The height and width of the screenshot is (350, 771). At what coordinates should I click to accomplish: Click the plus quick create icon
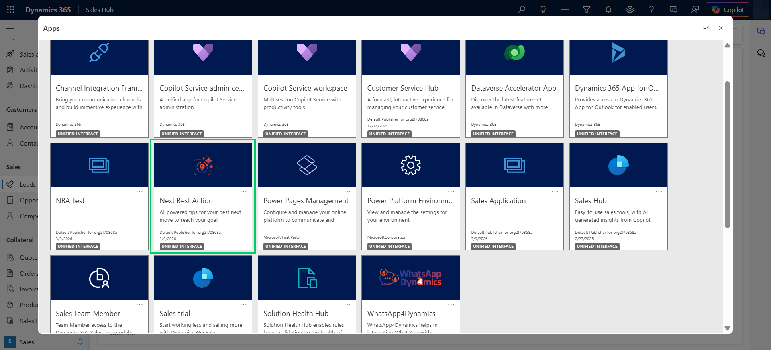pos(565,10)
